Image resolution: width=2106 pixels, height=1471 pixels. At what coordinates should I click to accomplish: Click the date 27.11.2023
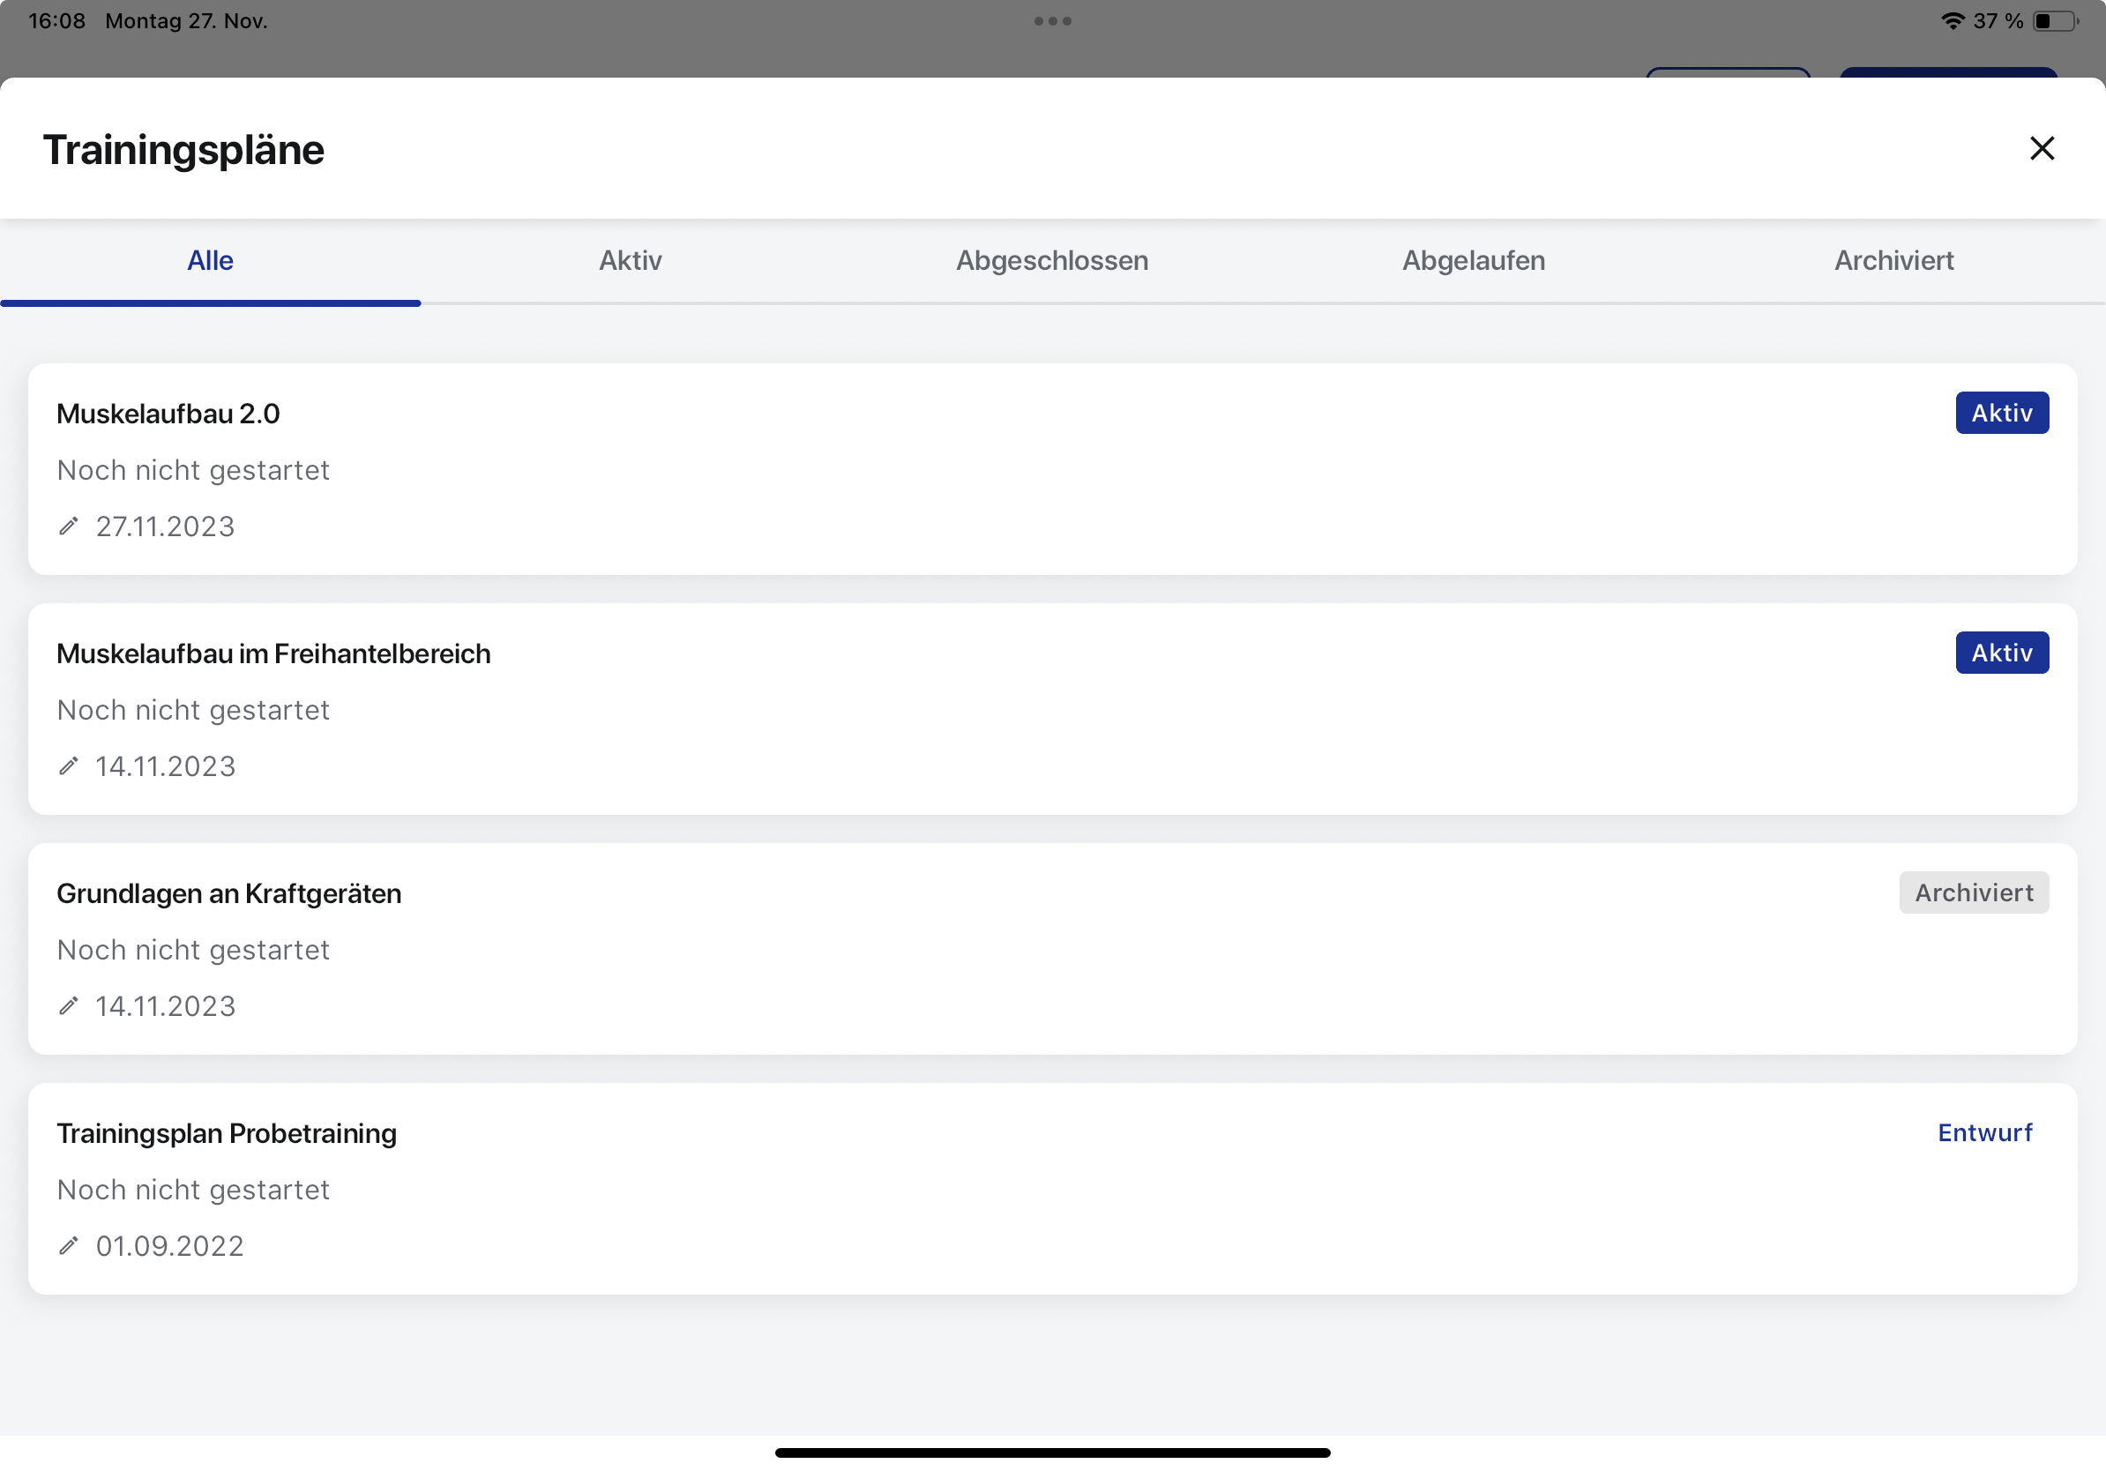166,526
